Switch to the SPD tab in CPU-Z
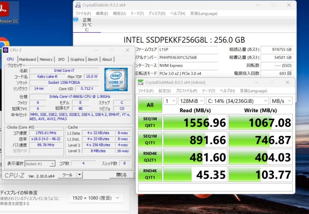This screenshot has height=214, width=309. pyautogui.click(x=61, y=59)
